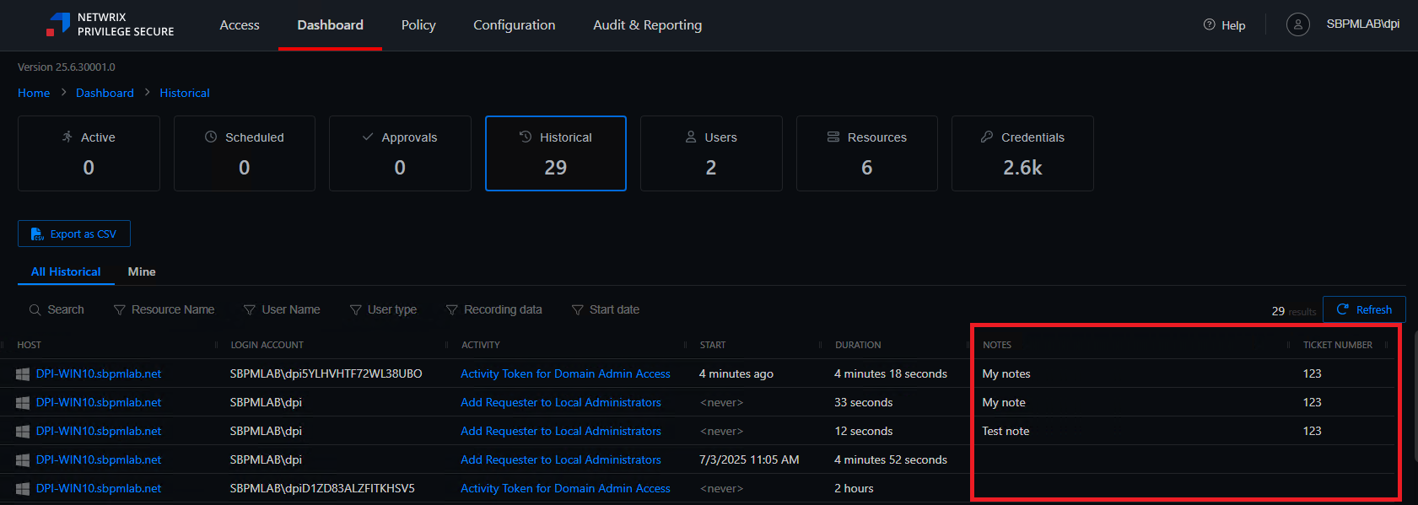Open Activity Token for Domain Admin Access link
This screenshot has height=505, width=1418.
565,373
